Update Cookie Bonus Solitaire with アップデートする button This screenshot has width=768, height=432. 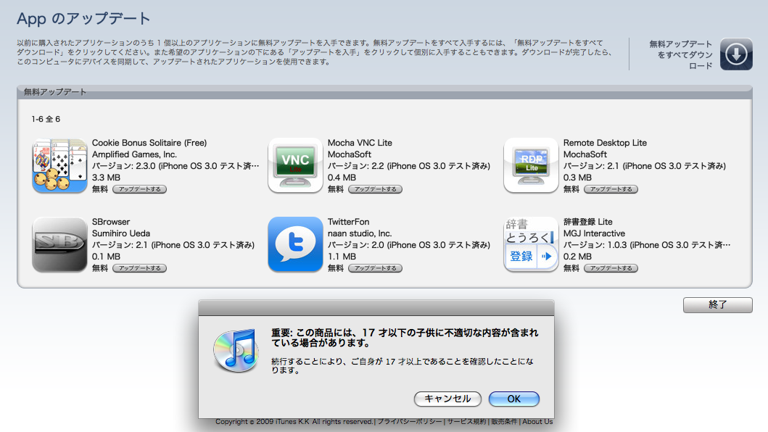click(x=139, y=189)
